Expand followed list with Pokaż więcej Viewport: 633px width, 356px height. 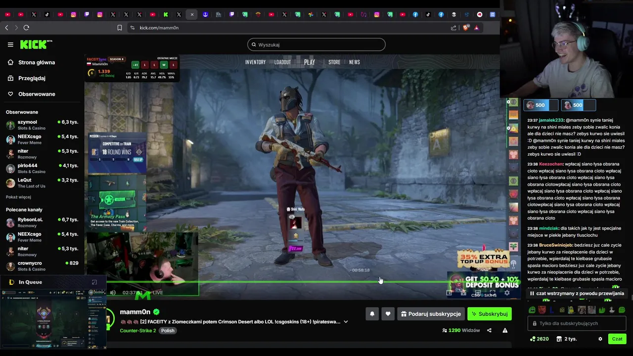coord(18,197)
